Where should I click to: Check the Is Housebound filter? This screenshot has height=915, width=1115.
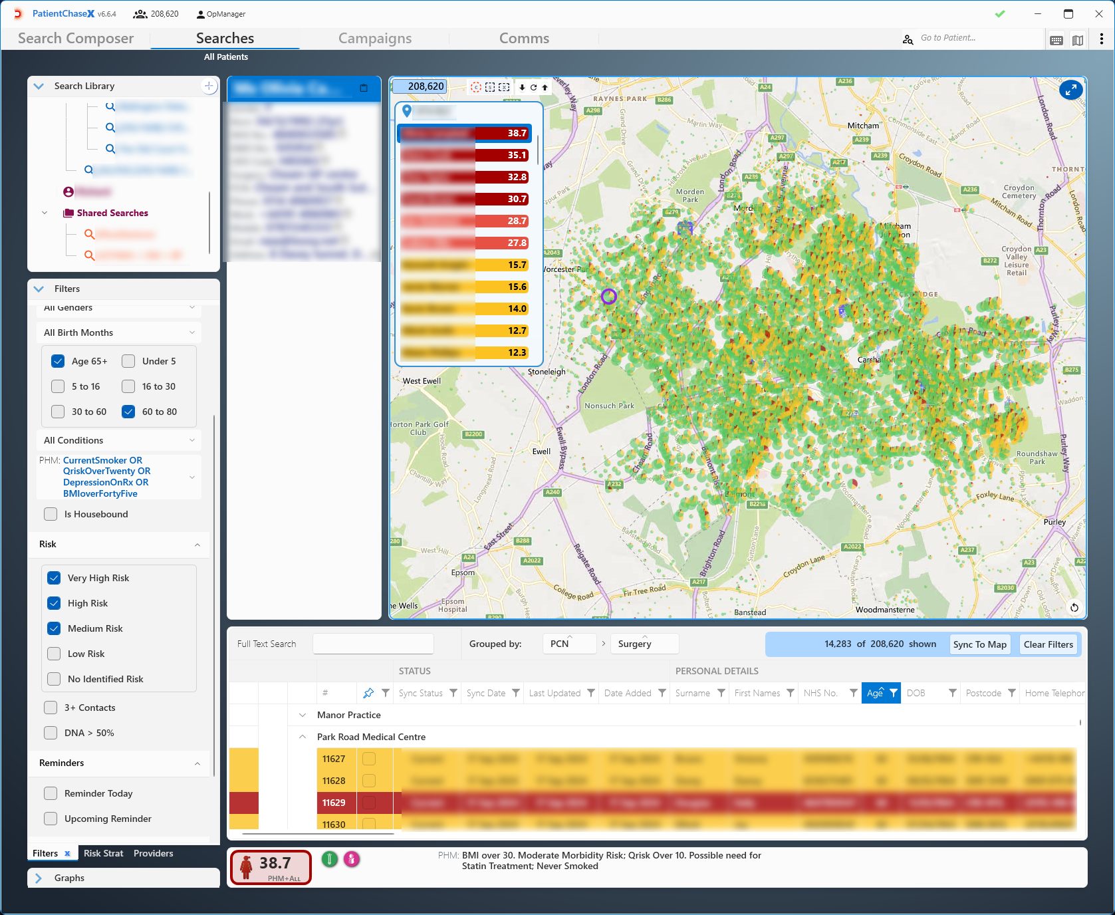tap(50, 513)
